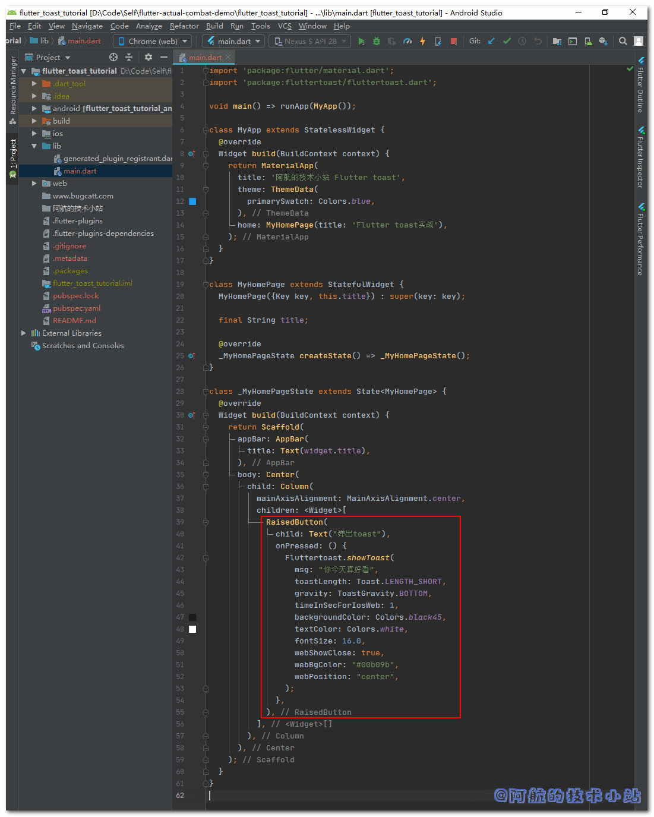This screenshot has width=654, height=817.
Task: Click the green Run button
Action: pyautogui.click(x=361, y=41)
